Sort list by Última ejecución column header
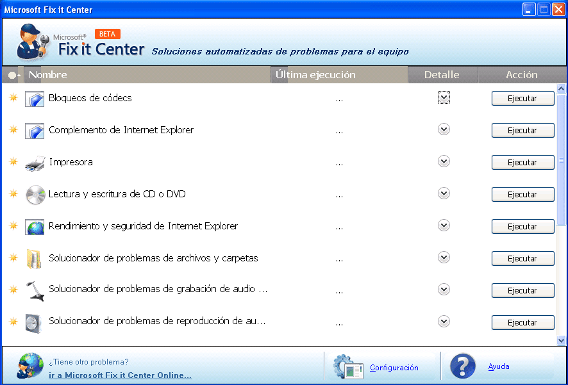Screen dimensions: 568x385 click(339, 75)
